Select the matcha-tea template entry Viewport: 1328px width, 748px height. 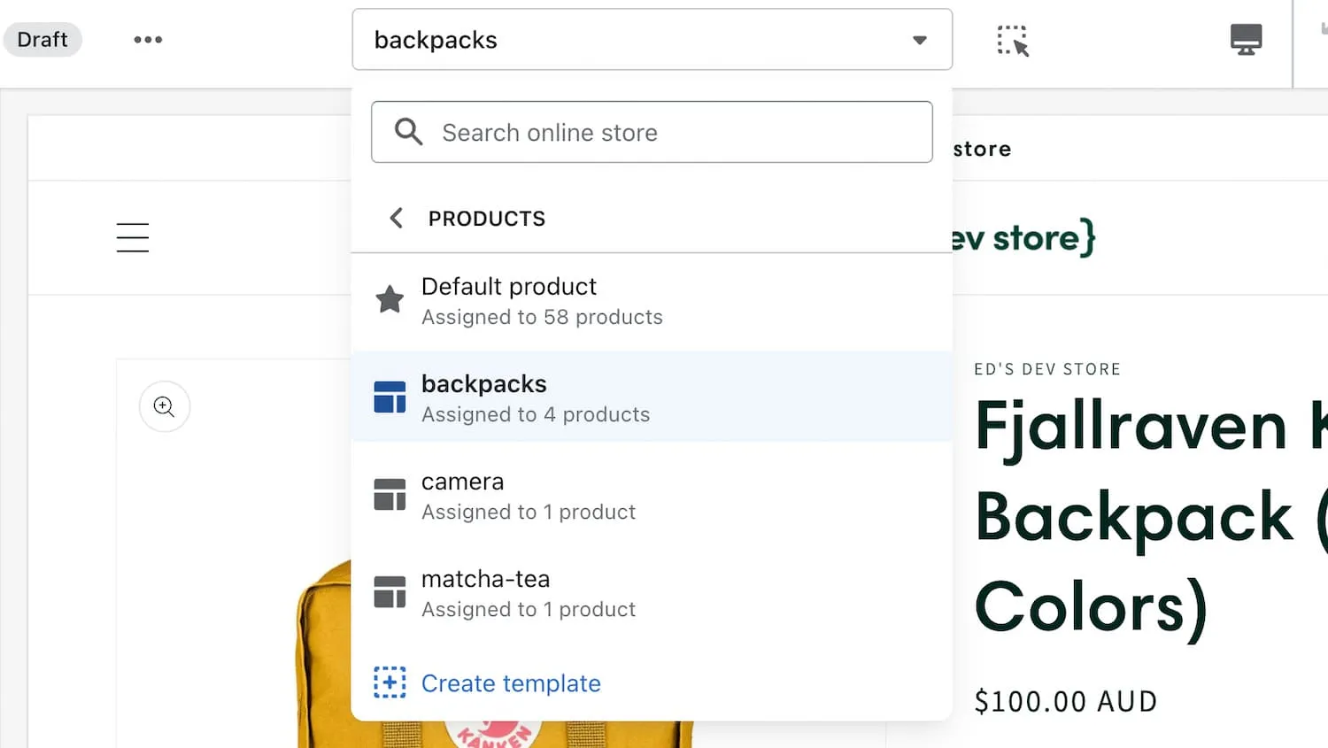point(652,592)
